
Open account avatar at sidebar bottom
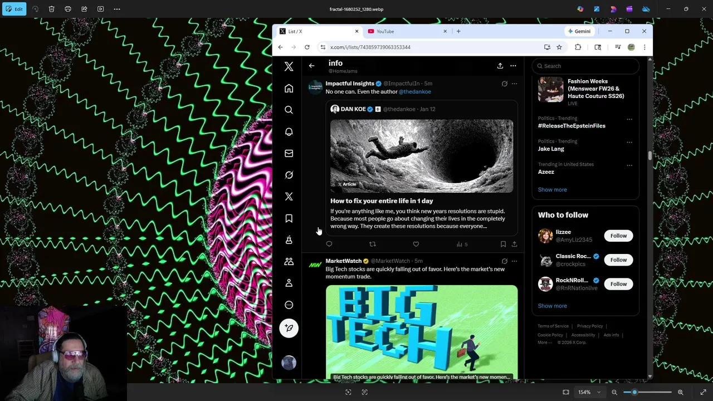coord(289,363)
